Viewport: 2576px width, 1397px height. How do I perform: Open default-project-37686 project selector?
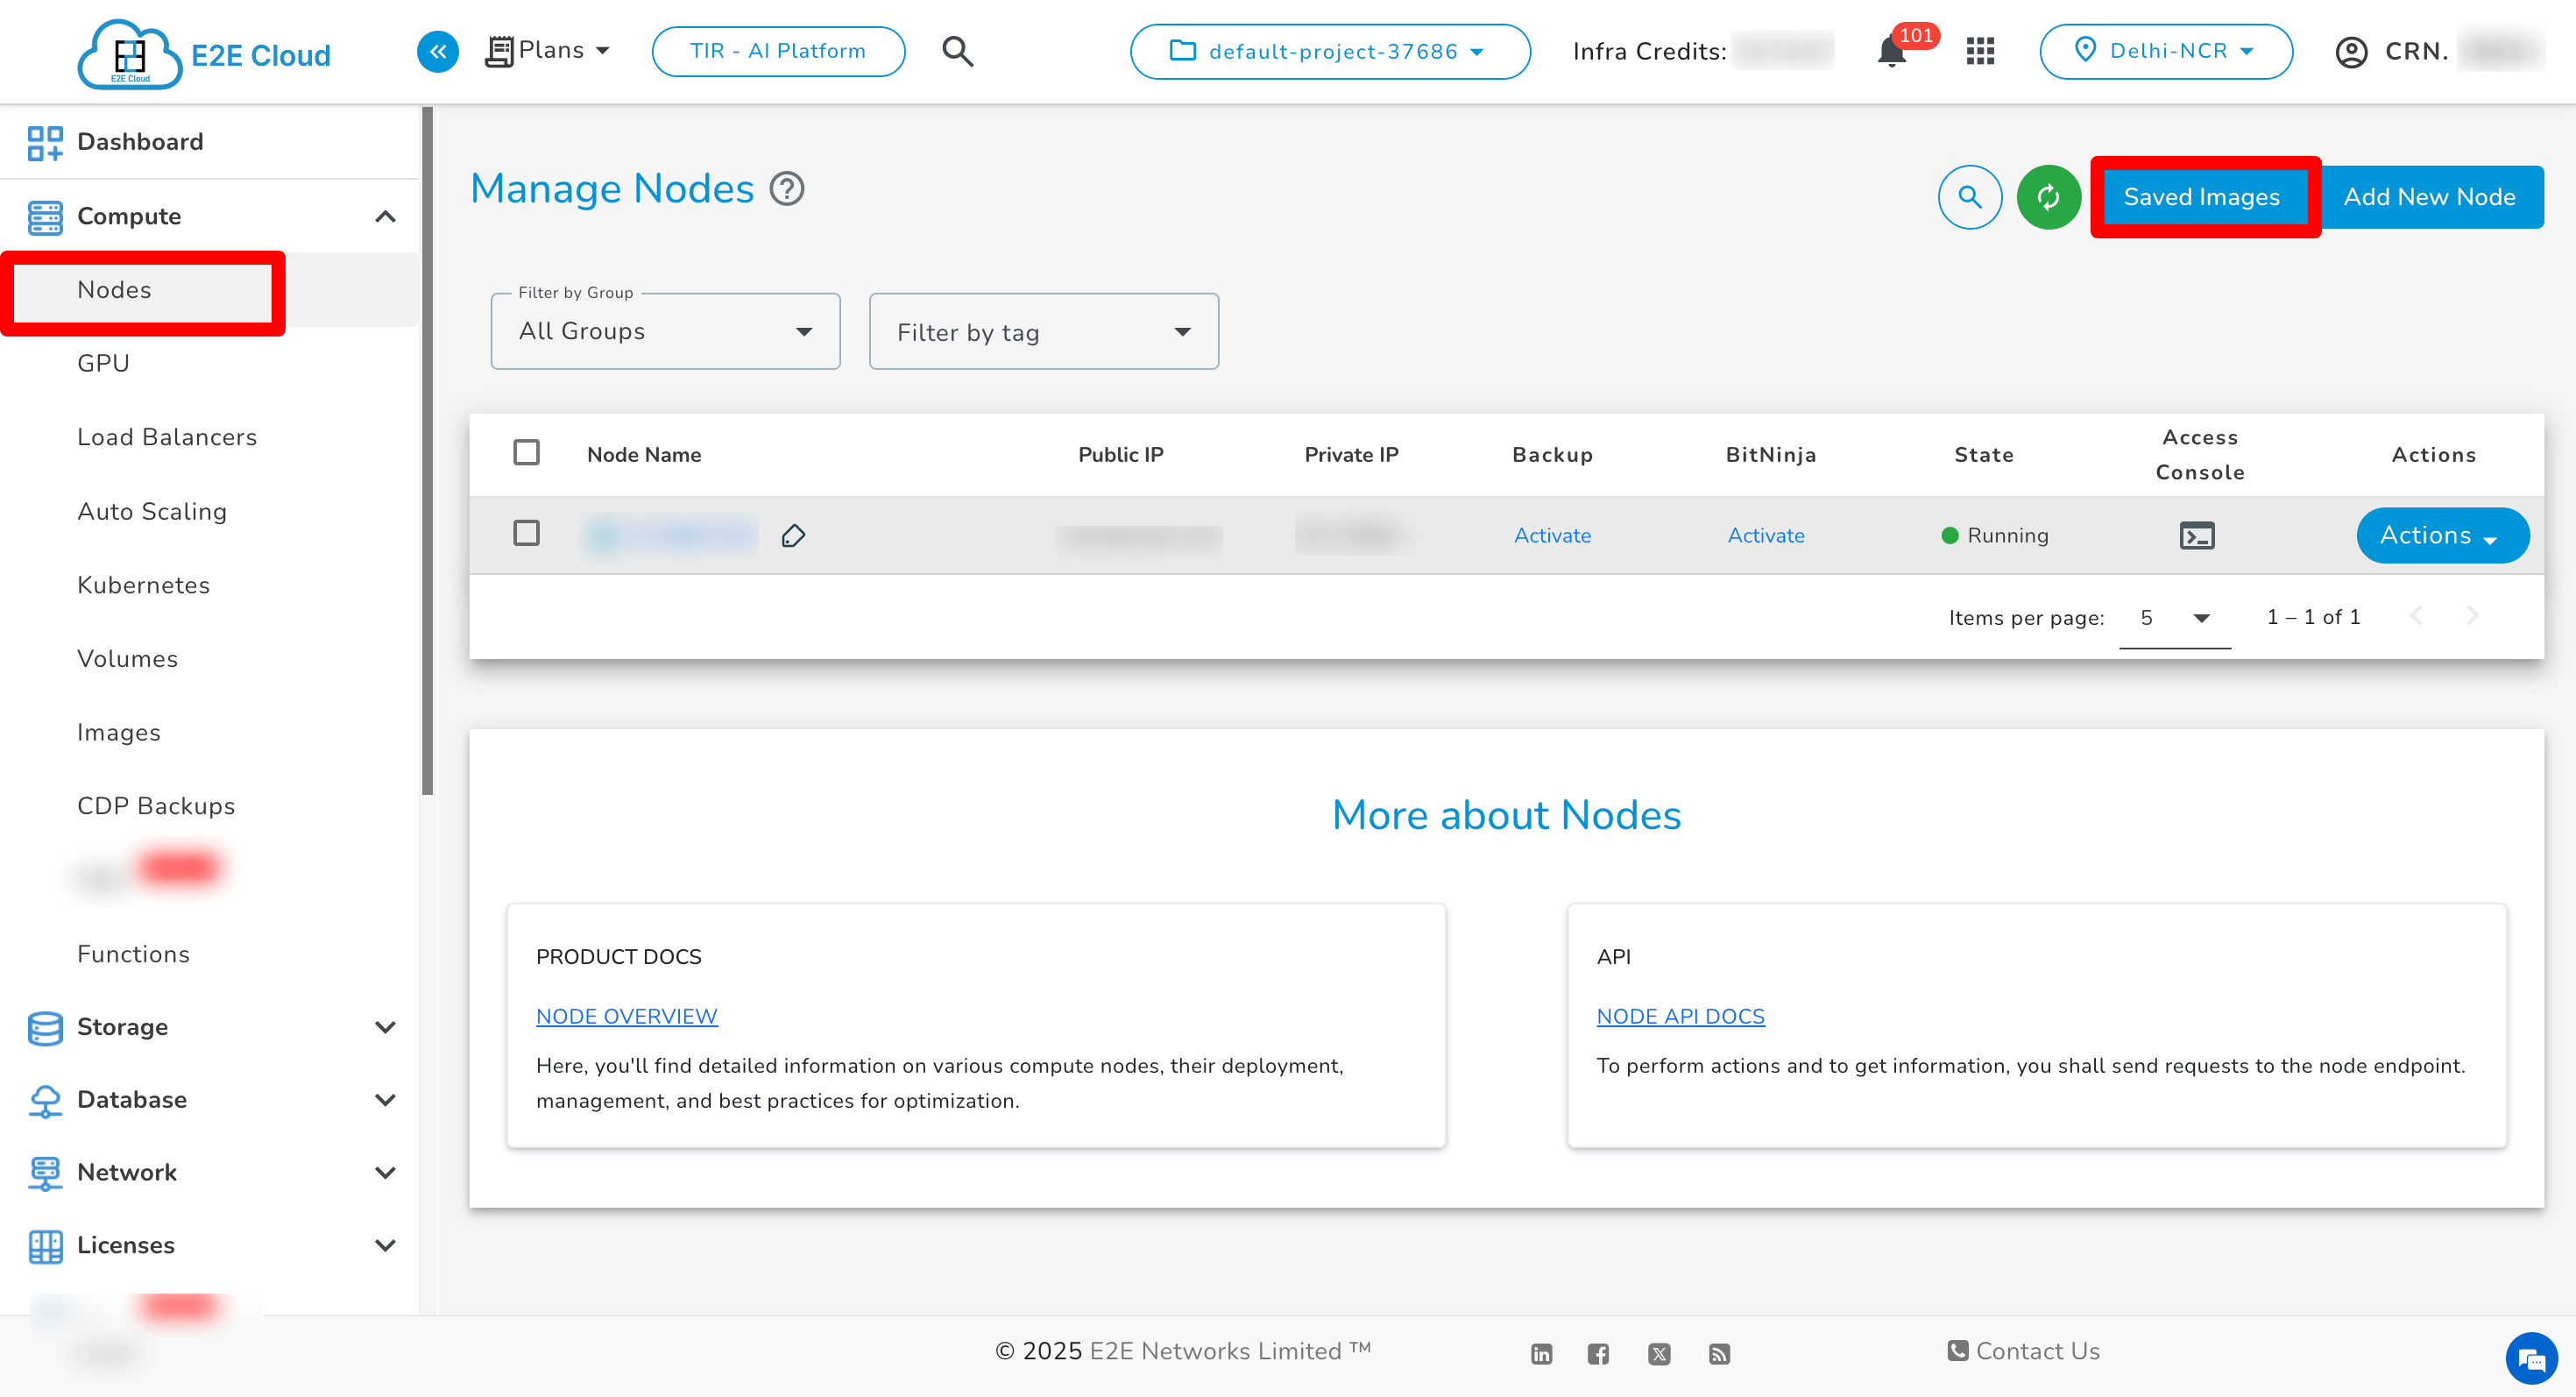tap(1329, 51)
